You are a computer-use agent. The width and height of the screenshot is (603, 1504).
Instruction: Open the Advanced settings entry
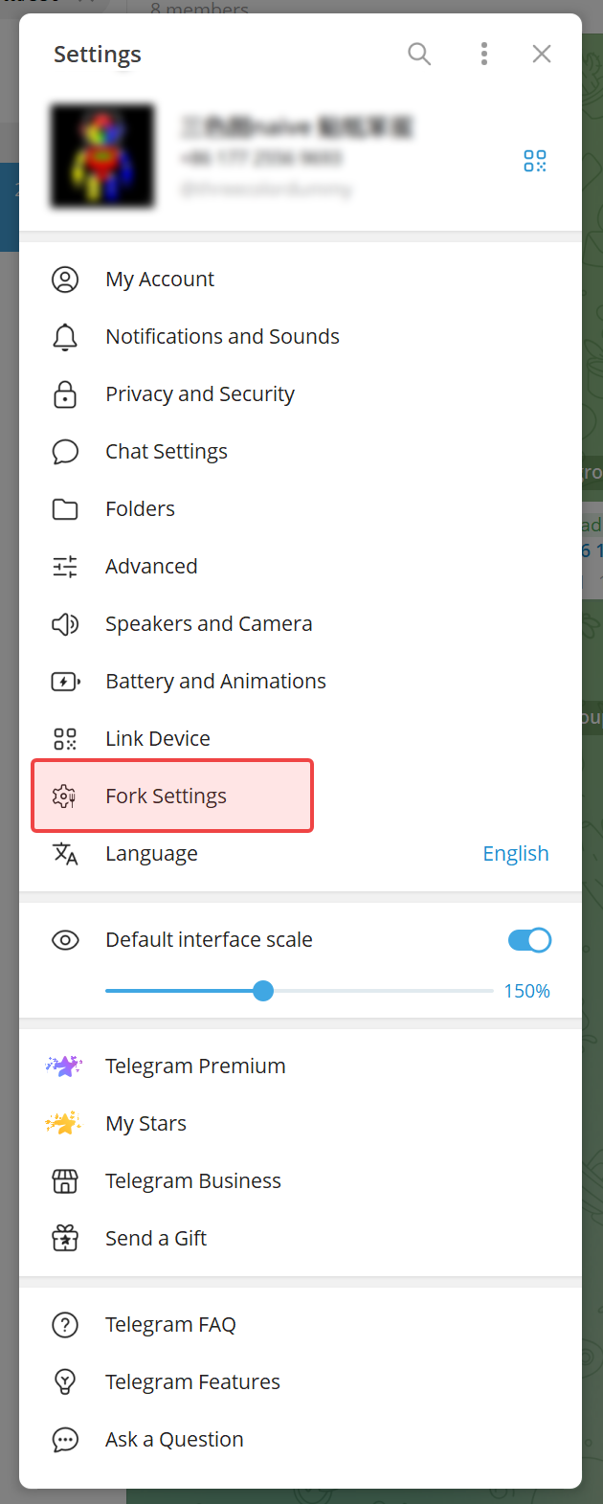(x=301, y=567)
